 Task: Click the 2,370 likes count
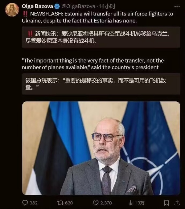[106, 203]
